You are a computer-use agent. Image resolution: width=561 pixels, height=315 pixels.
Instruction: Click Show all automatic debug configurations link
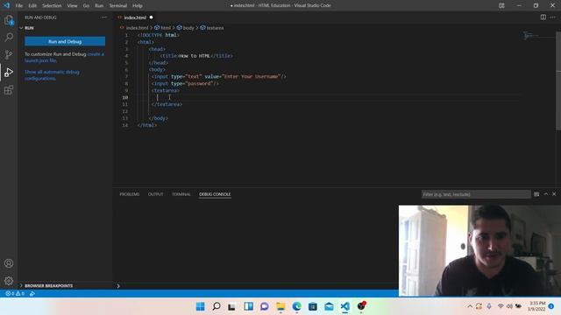tap(53, 75)
